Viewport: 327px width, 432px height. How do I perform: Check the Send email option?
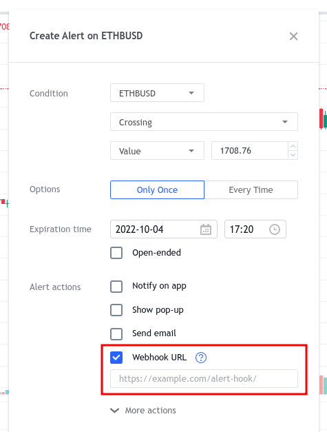pos(116,334)
